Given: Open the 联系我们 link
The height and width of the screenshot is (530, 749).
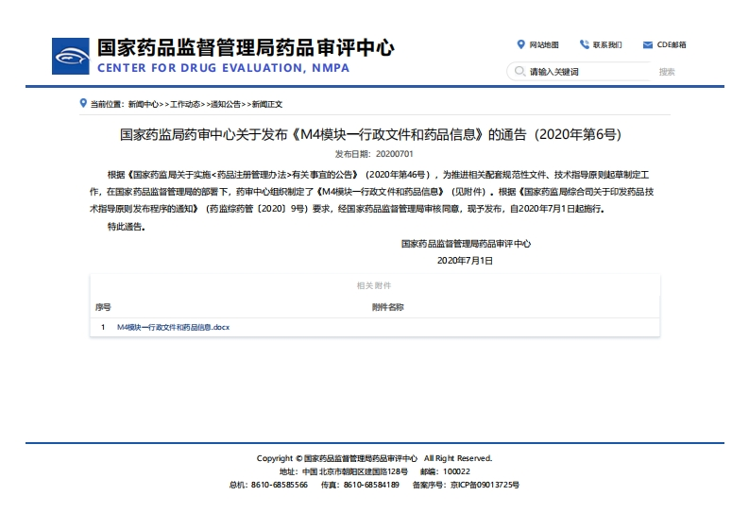Looking at the screenshot, I should [607, 44].
